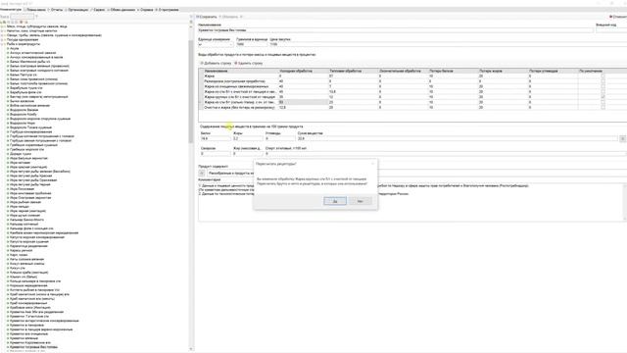Viewport: 627px width, 353px height.
Task: Expand the Посуда одноразовая category
Action: pos(2,39)
